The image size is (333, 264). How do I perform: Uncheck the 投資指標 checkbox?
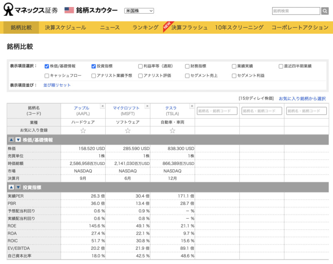(x=93, y=66)
